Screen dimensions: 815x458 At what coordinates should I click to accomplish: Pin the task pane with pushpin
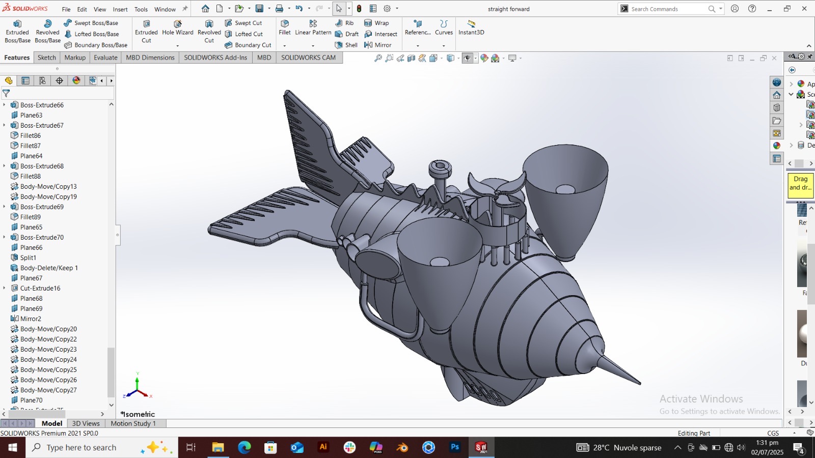tap(809, 56)
